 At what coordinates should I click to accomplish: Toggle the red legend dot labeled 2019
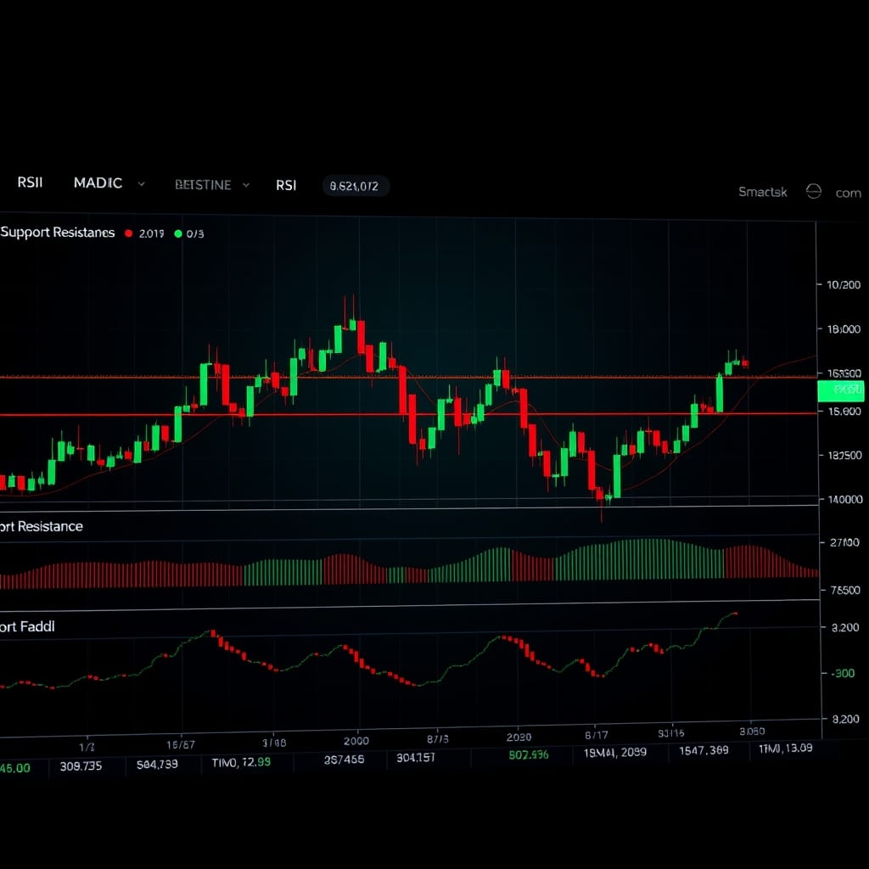129,233
